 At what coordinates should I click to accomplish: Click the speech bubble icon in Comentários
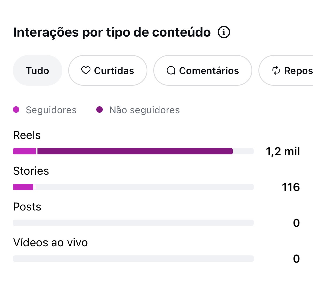point(171,70)
